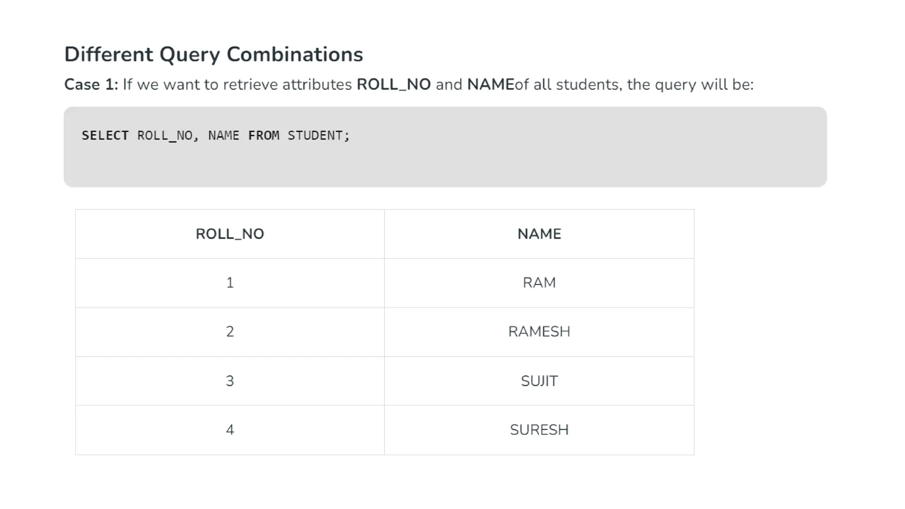Click ROLL_NO inside the SQL code block

tap(165, 136)
